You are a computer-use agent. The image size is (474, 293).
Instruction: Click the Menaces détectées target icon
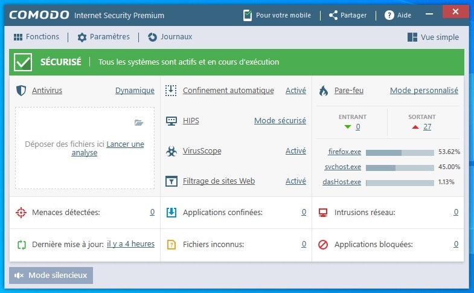(22, 213)
